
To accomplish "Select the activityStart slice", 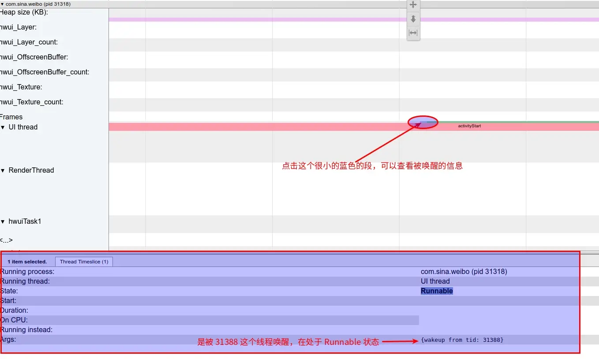I will point(469,126).
